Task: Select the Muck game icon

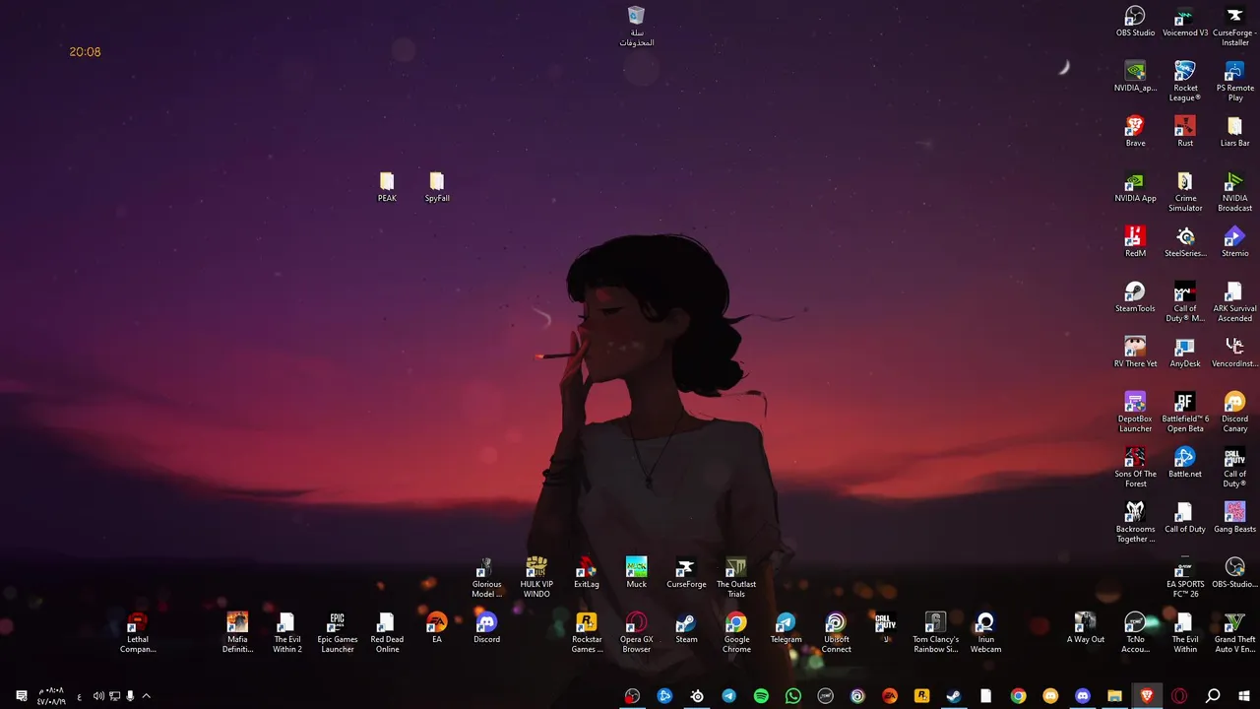Action: (x=636, y=573)
